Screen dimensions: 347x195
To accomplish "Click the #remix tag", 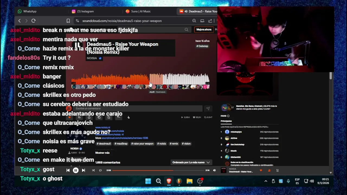I will point(174,144).
